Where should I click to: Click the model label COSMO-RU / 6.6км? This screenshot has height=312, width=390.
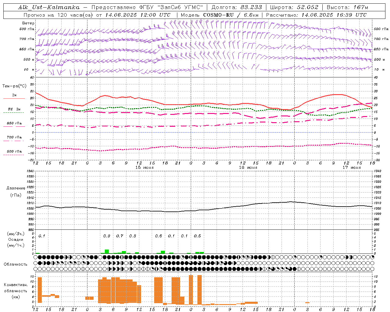(x=230, y=15)
